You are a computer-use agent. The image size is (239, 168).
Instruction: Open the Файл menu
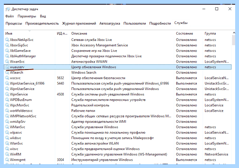point(10,16)
